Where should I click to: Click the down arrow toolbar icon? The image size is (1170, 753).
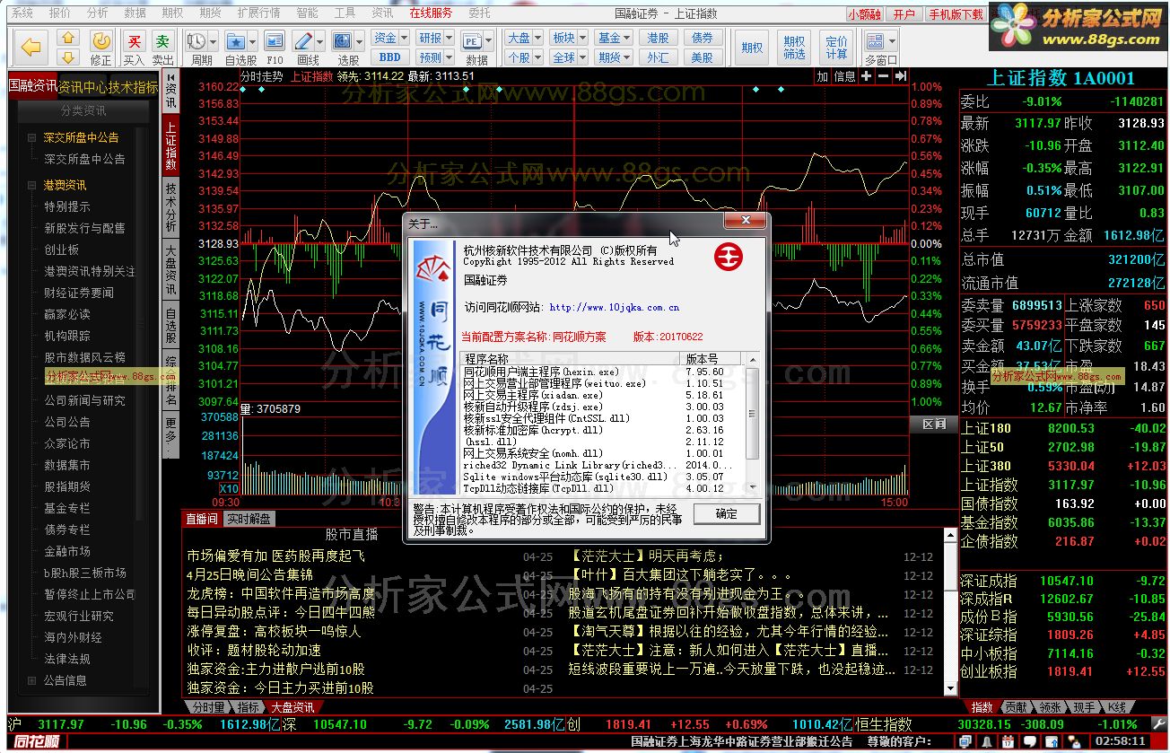68,57
